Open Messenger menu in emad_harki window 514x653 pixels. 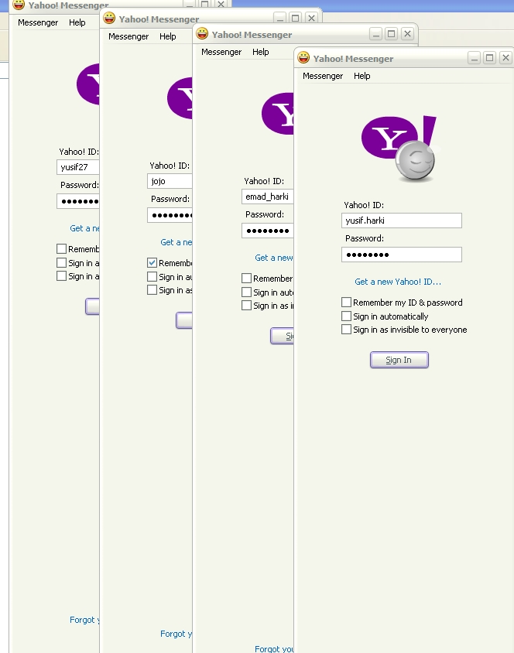pyautogui.click(x=221, y=52)
